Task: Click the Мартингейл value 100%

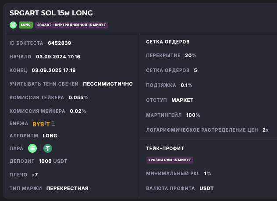Action: (x=193, y=115)
